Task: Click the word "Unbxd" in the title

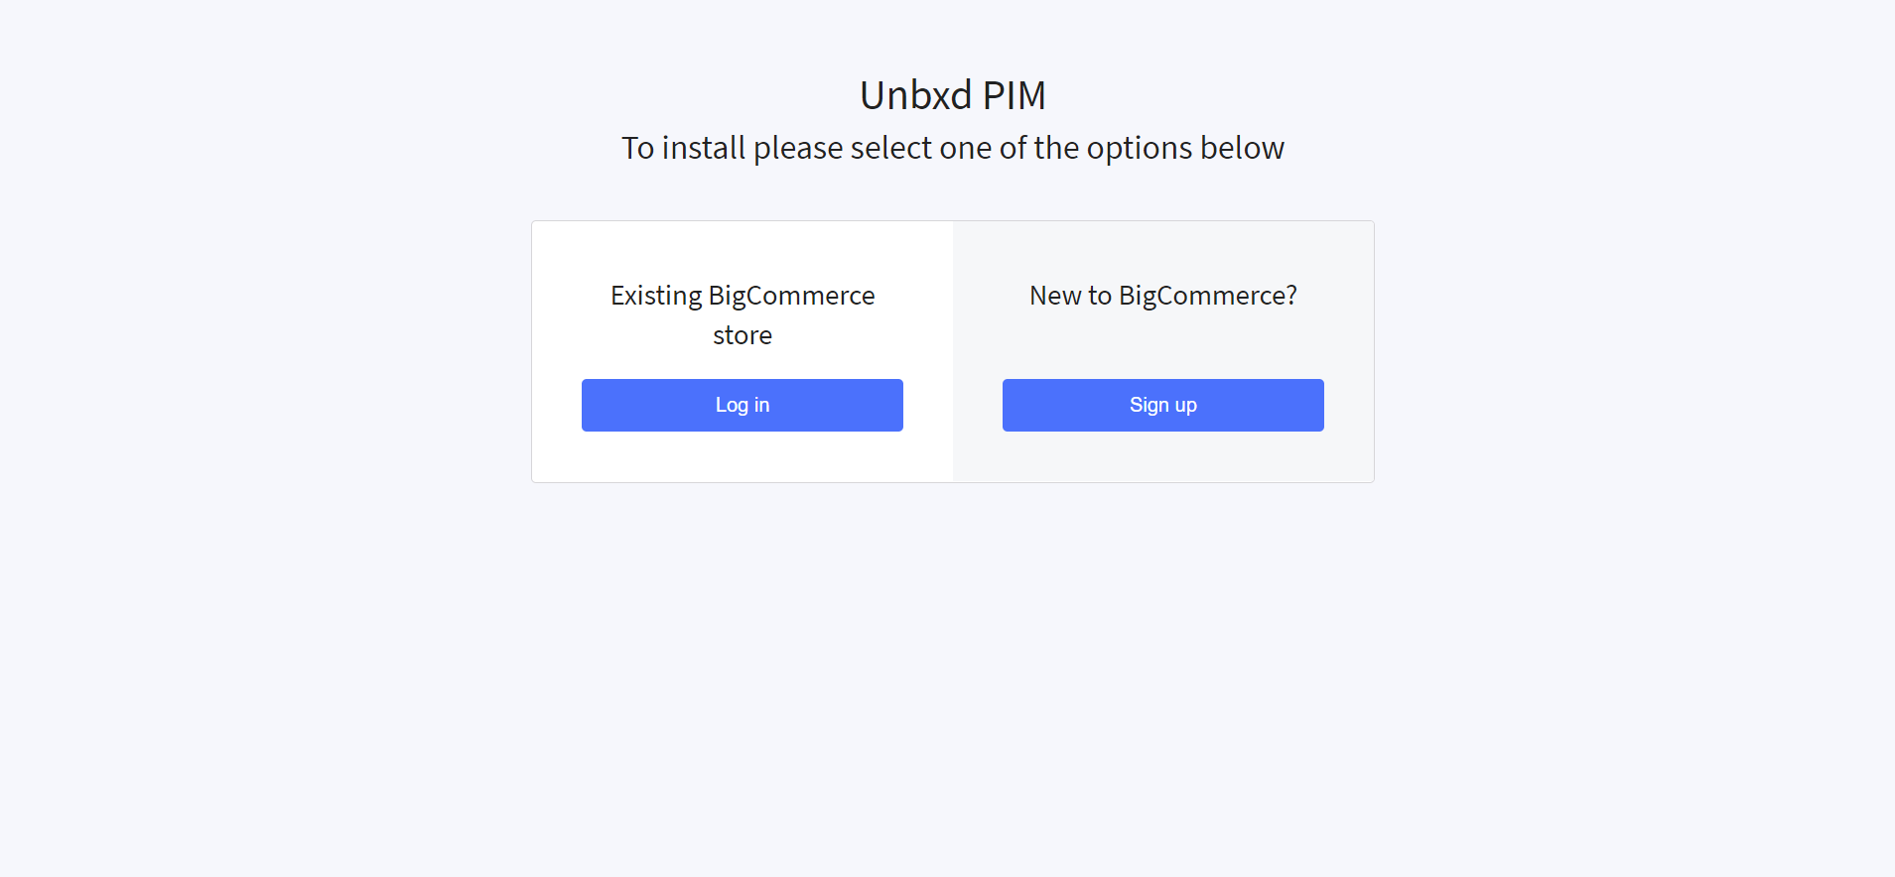Action: tap(915, 95)
